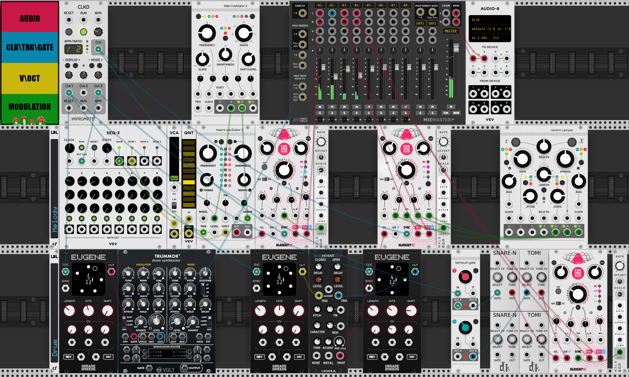Open the 512 block size selector on AUDIO-8
This screenshot has height=377, width=629.
501,38
